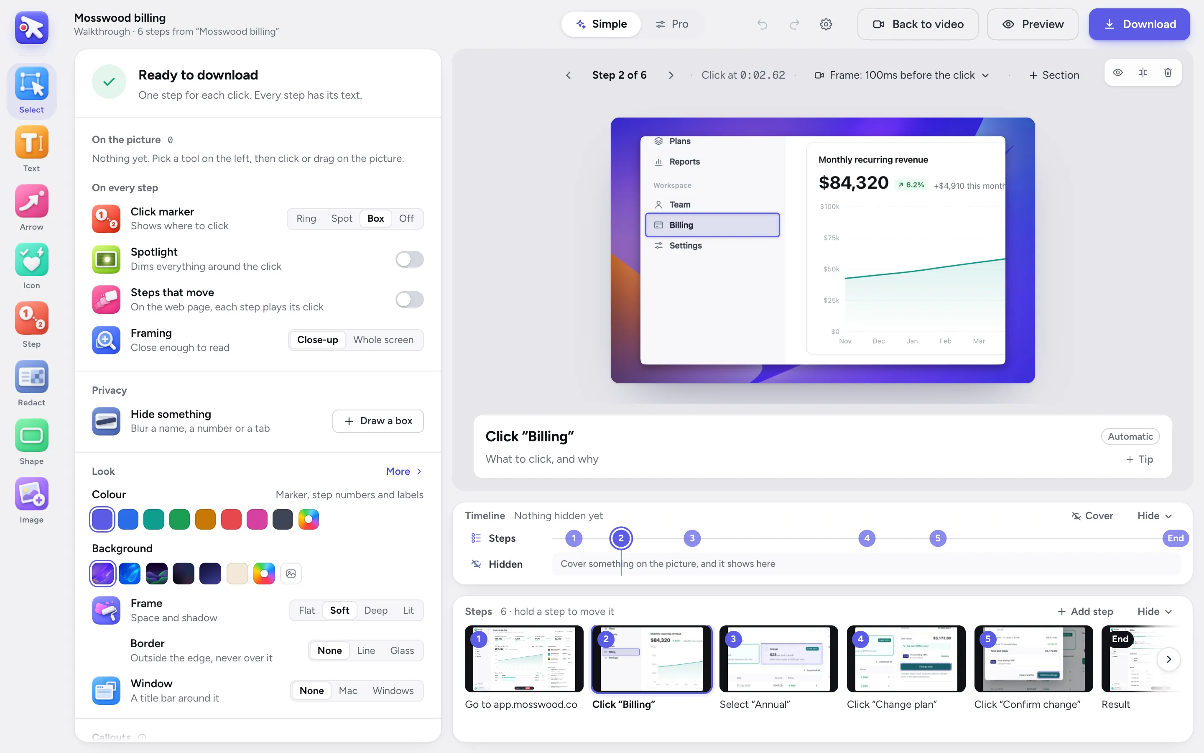Set Frame style to Deep
This screenshot has height=753, width=1204.
376,610
